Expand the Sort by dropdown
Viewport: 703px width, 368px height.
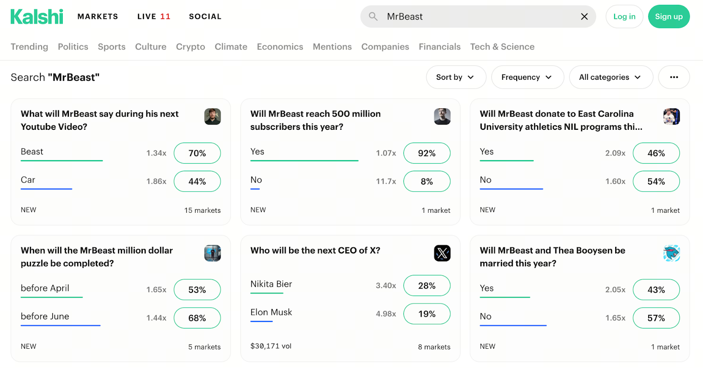(x=456, y=77)
